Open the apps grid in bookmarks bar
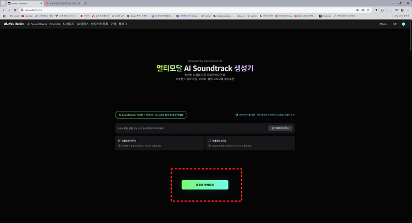 click(x=4, y=16)
